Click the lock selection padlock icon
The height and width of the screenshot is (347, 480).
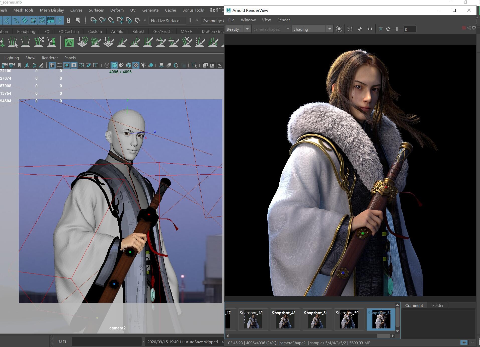pyautogui.click(x=68, y=20)
